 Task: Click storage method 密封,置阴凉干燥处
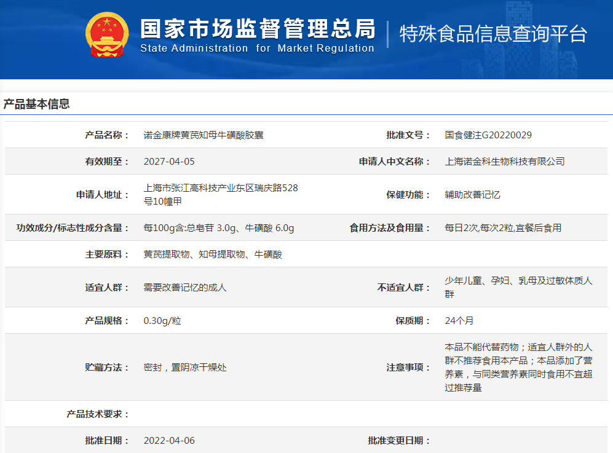[185, 368]
